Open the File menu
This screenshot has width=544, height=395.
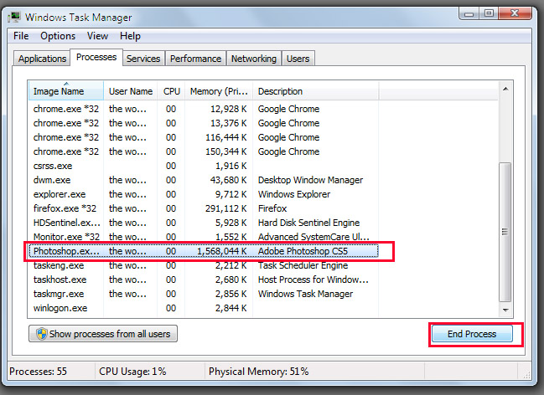click(21, 36)
